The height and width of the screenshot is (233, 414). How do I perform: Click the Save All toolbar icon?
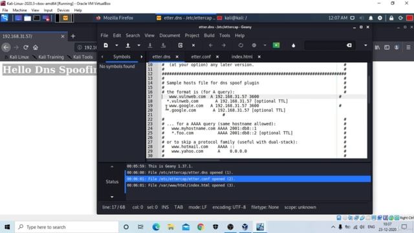[163, 45]
